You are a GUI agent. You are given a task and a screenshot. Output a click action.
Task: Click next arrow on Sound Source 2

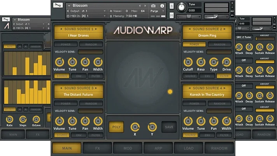coord(224,29)
